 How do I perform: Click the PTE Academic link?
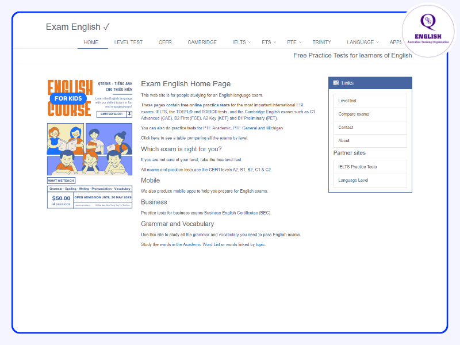click(217, 128)
